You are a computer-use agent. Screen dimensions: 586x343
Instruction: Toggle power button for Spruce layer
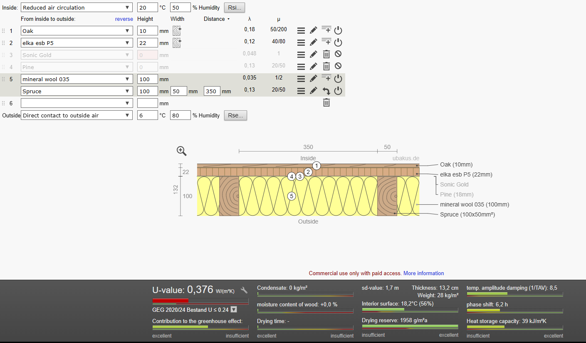tap(338, 91)
